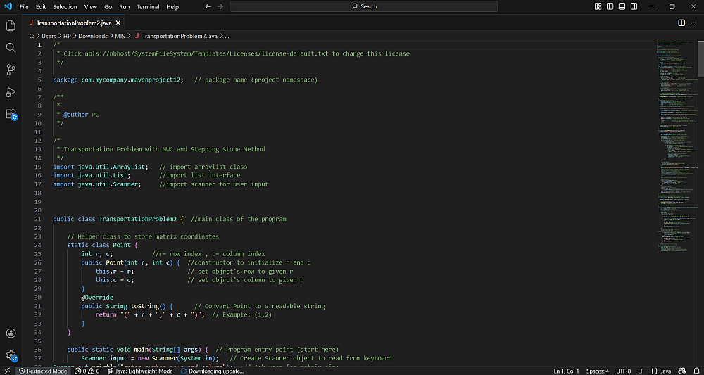This screenshot has height=375, width=704.
Task: Click the class name TransportationProblem2 on line 21
Action: pos(138,219)
